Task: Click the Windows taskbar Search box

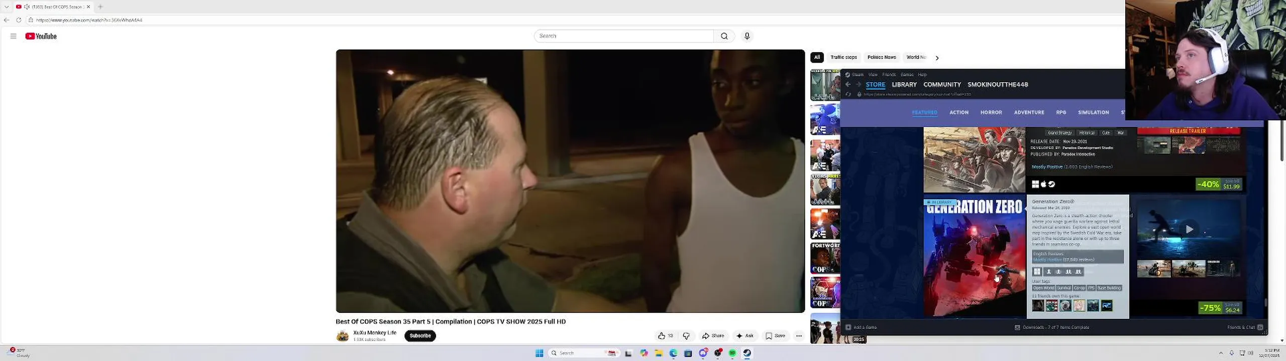Action: [584, 353]
